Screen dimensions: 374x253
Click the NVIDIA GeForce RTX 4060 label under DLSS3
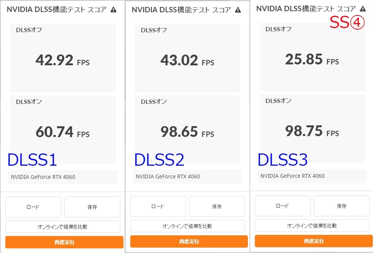pos(312,175)
